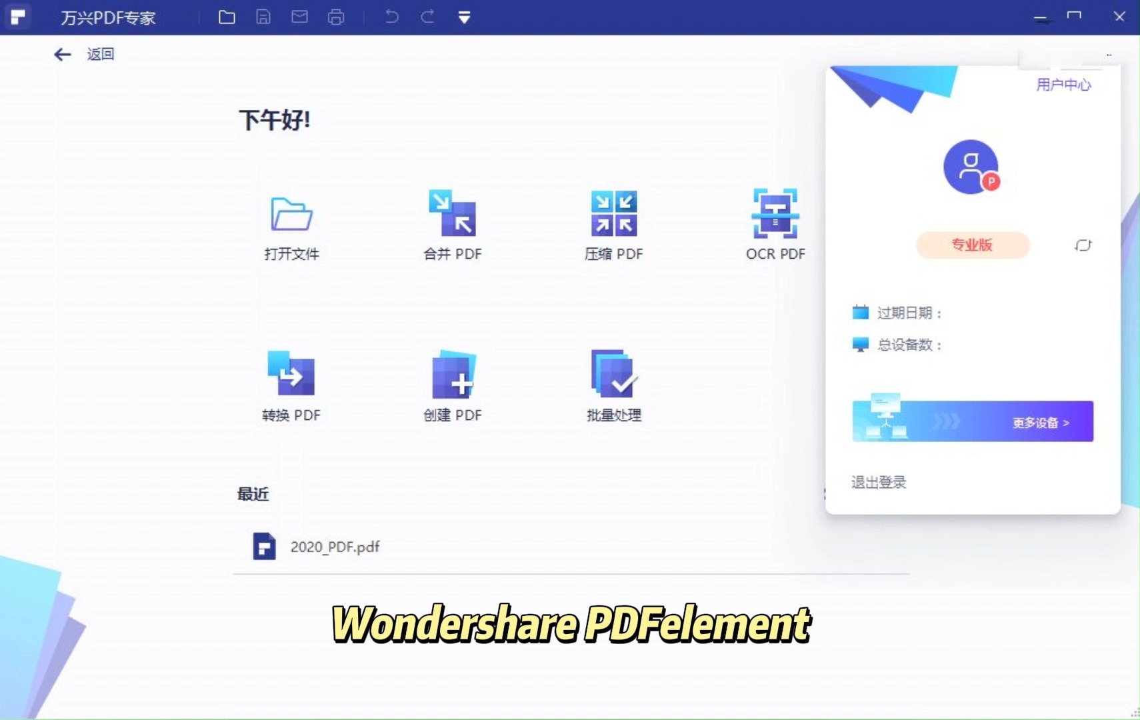
Task: Click the 过期日期 calendar icon
Action: pyautogui.click(x=861, y=312)
